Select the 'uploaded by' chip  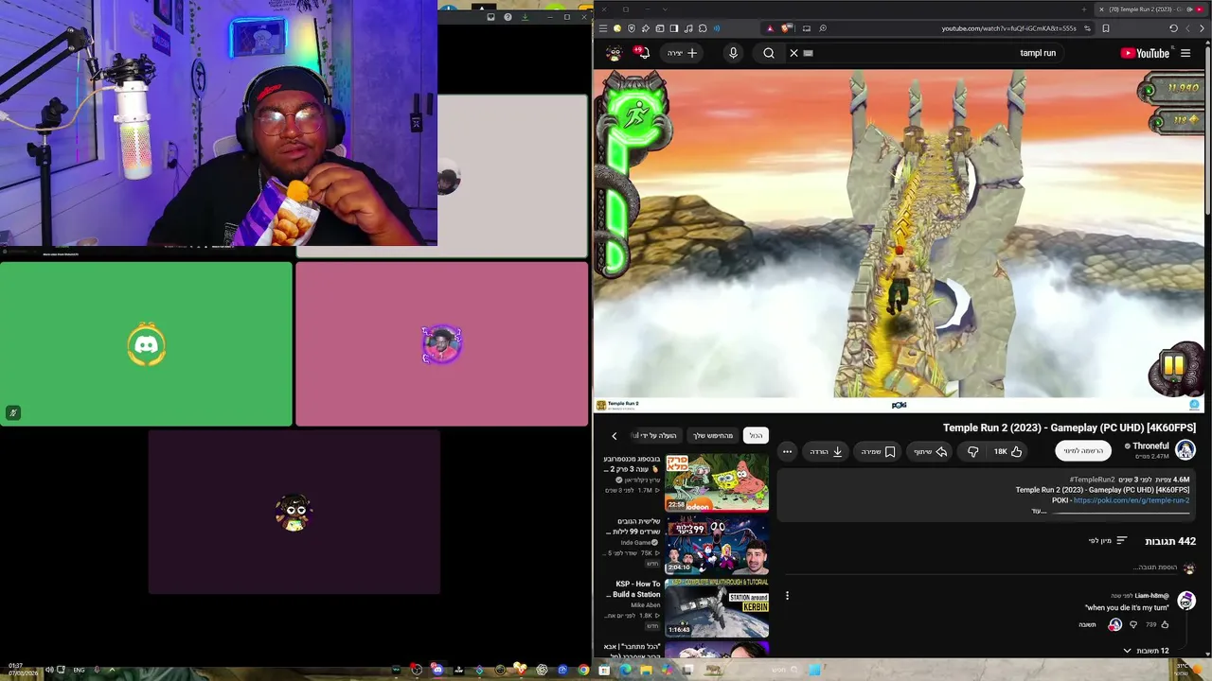point(655,435)
